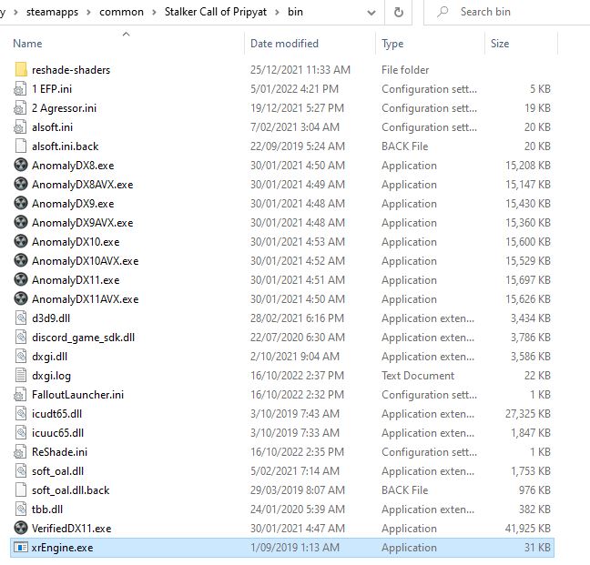Select the alsoft.ini config icon

20,127
